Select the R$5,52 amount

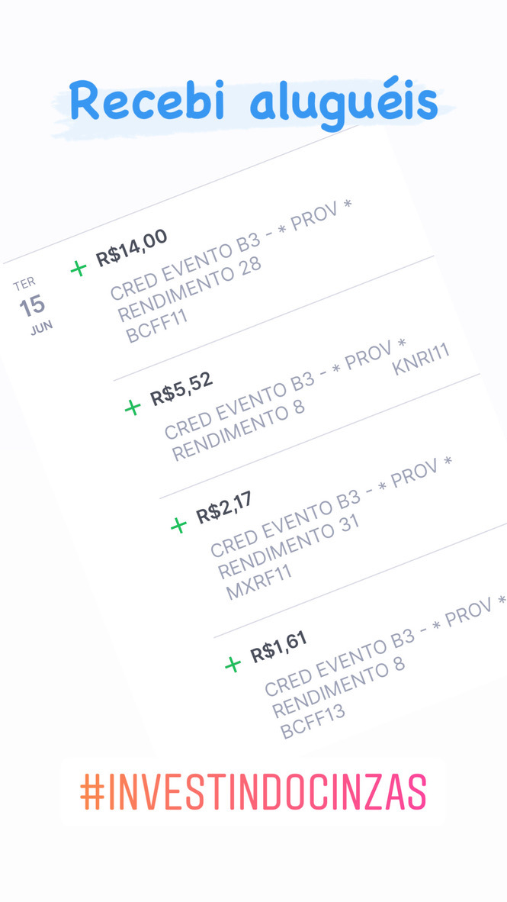tap(181, 389)
